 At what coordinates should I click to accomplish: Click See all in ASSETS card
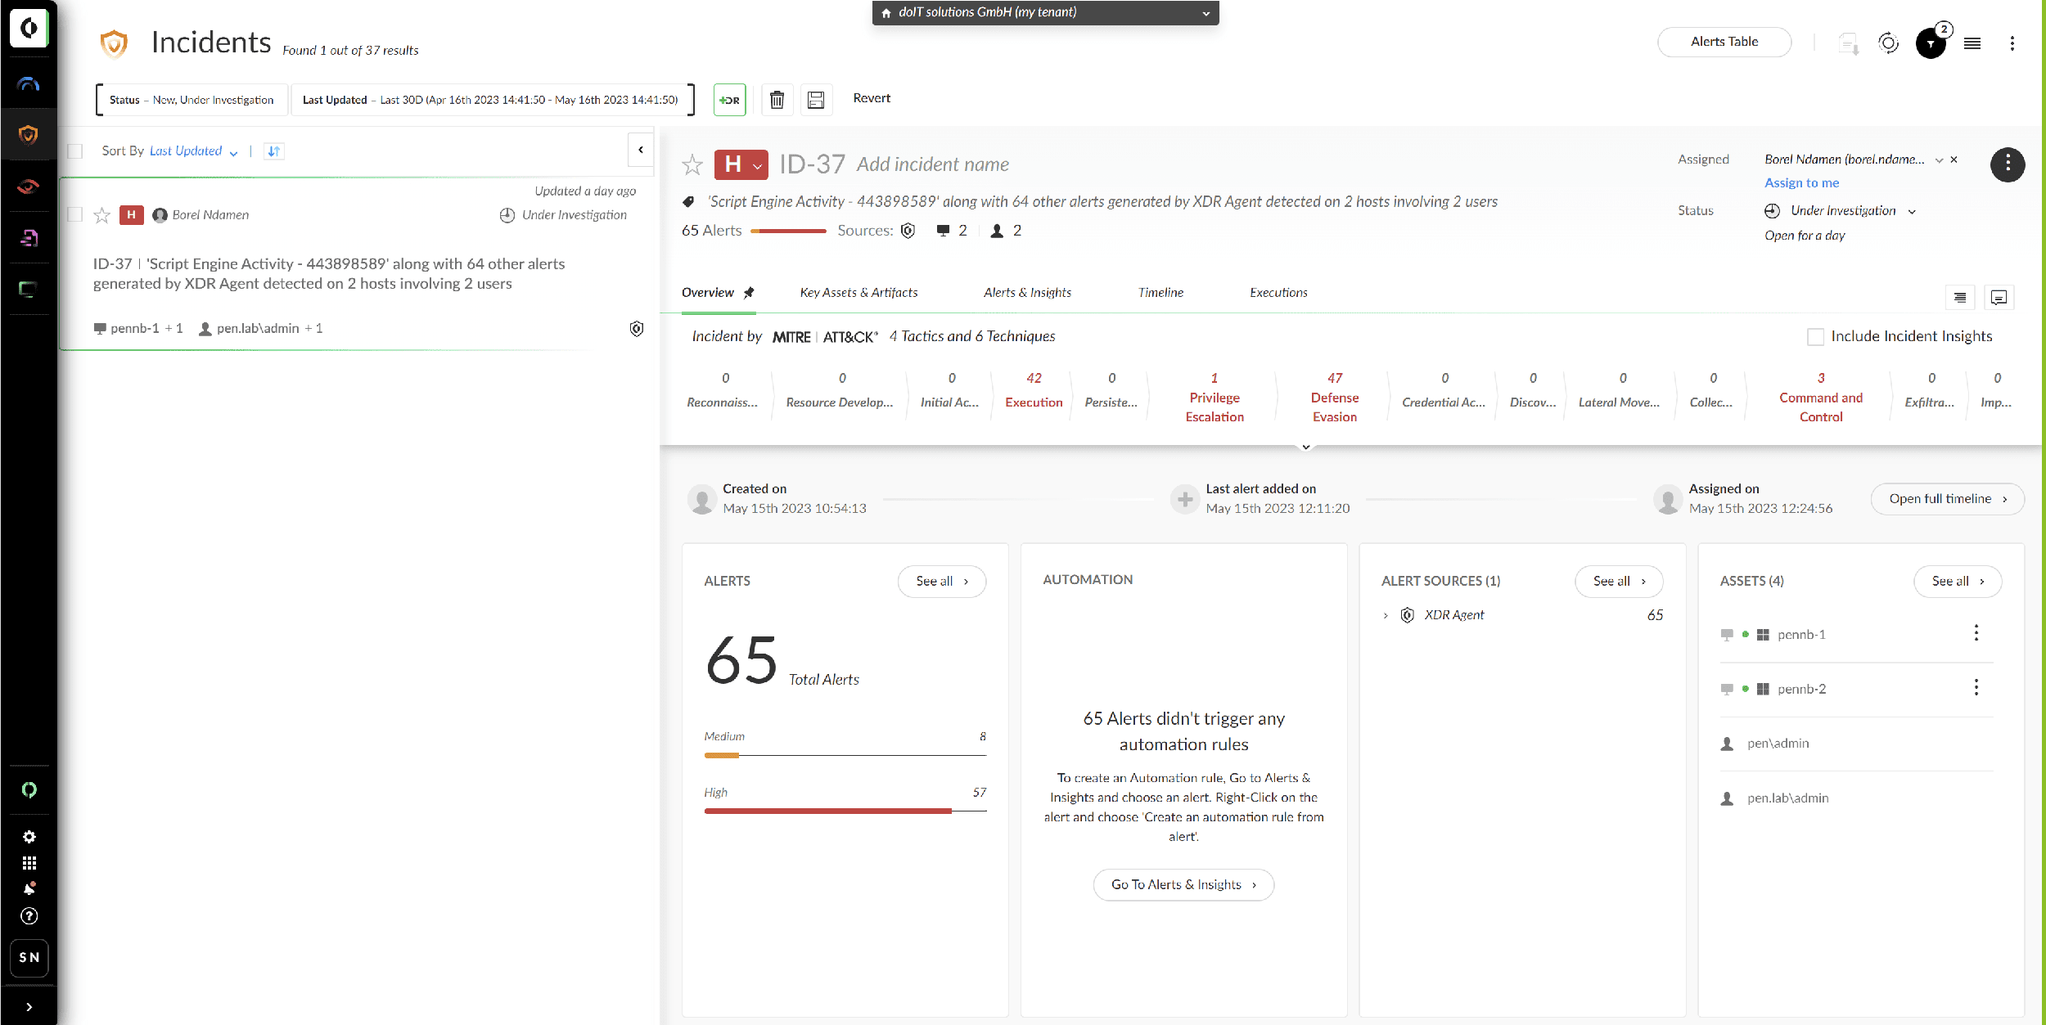coord(1958,582)
